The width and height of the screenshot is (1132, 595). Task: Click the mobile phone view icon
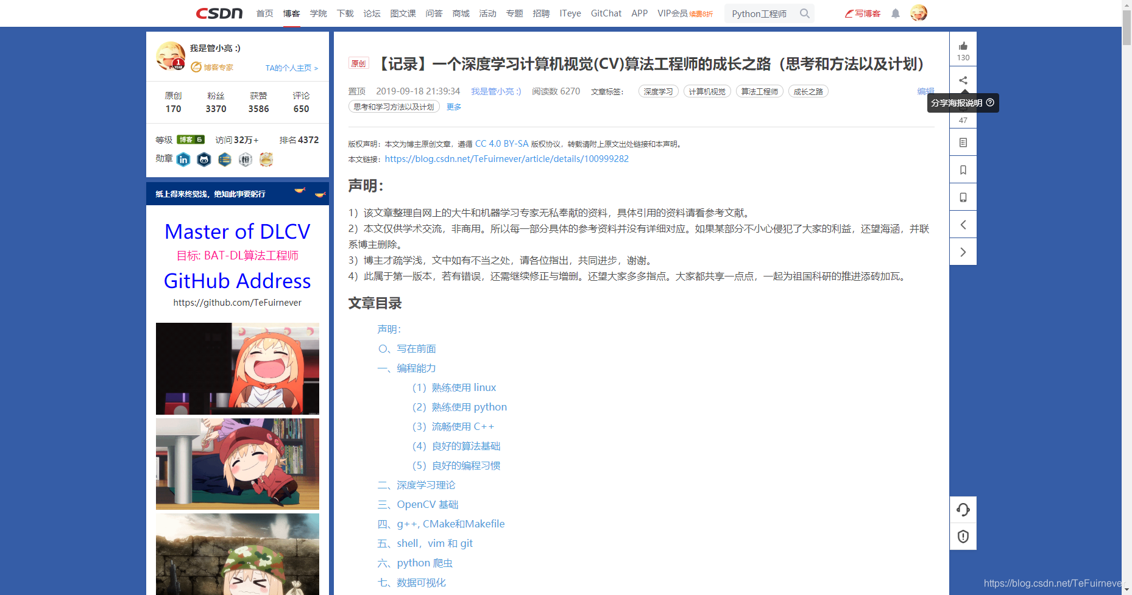[963, 197]
